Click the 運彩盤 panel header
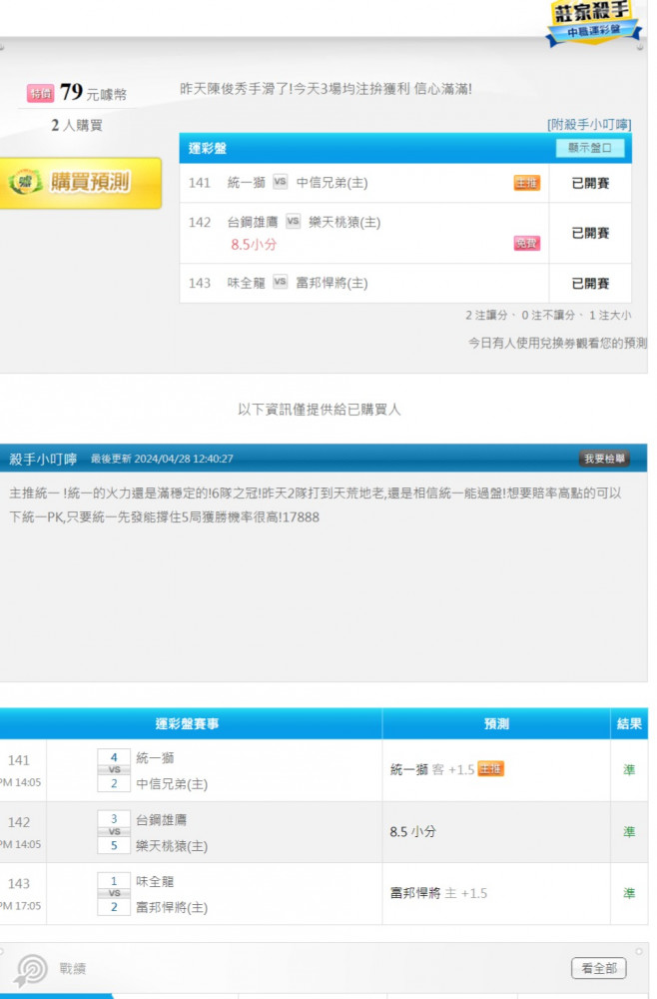 pyautogui.click(x=405, y=149)
